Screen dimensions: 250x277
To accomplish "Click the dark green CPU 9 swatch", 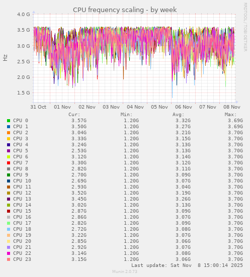I will [9, 175].
